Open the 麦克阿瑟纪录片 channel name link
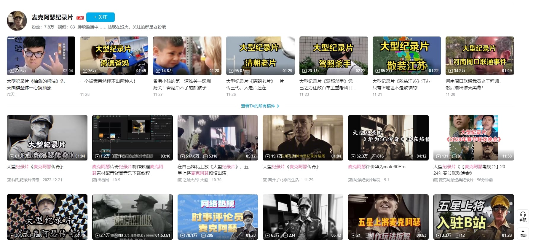536x240 pixels. (x=52, y=17)
